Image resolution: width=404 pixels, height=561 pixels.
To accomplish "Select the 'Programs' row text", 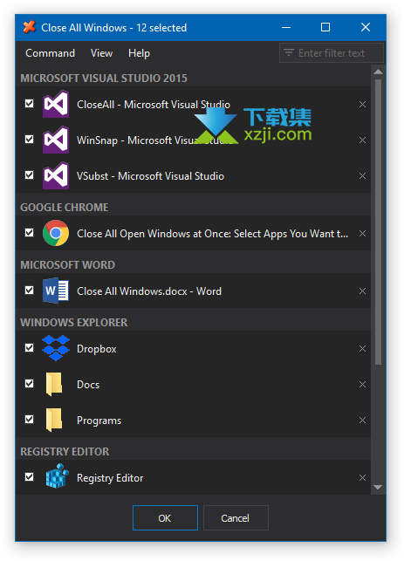I will [99, 421].
